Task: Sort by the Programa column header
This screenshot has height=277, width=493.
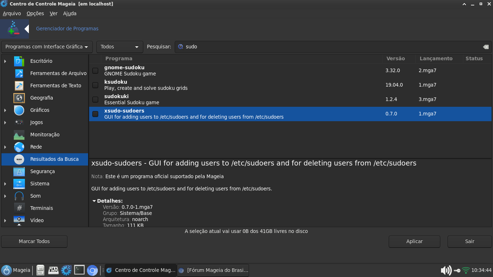Action: [x=242, y=58]
